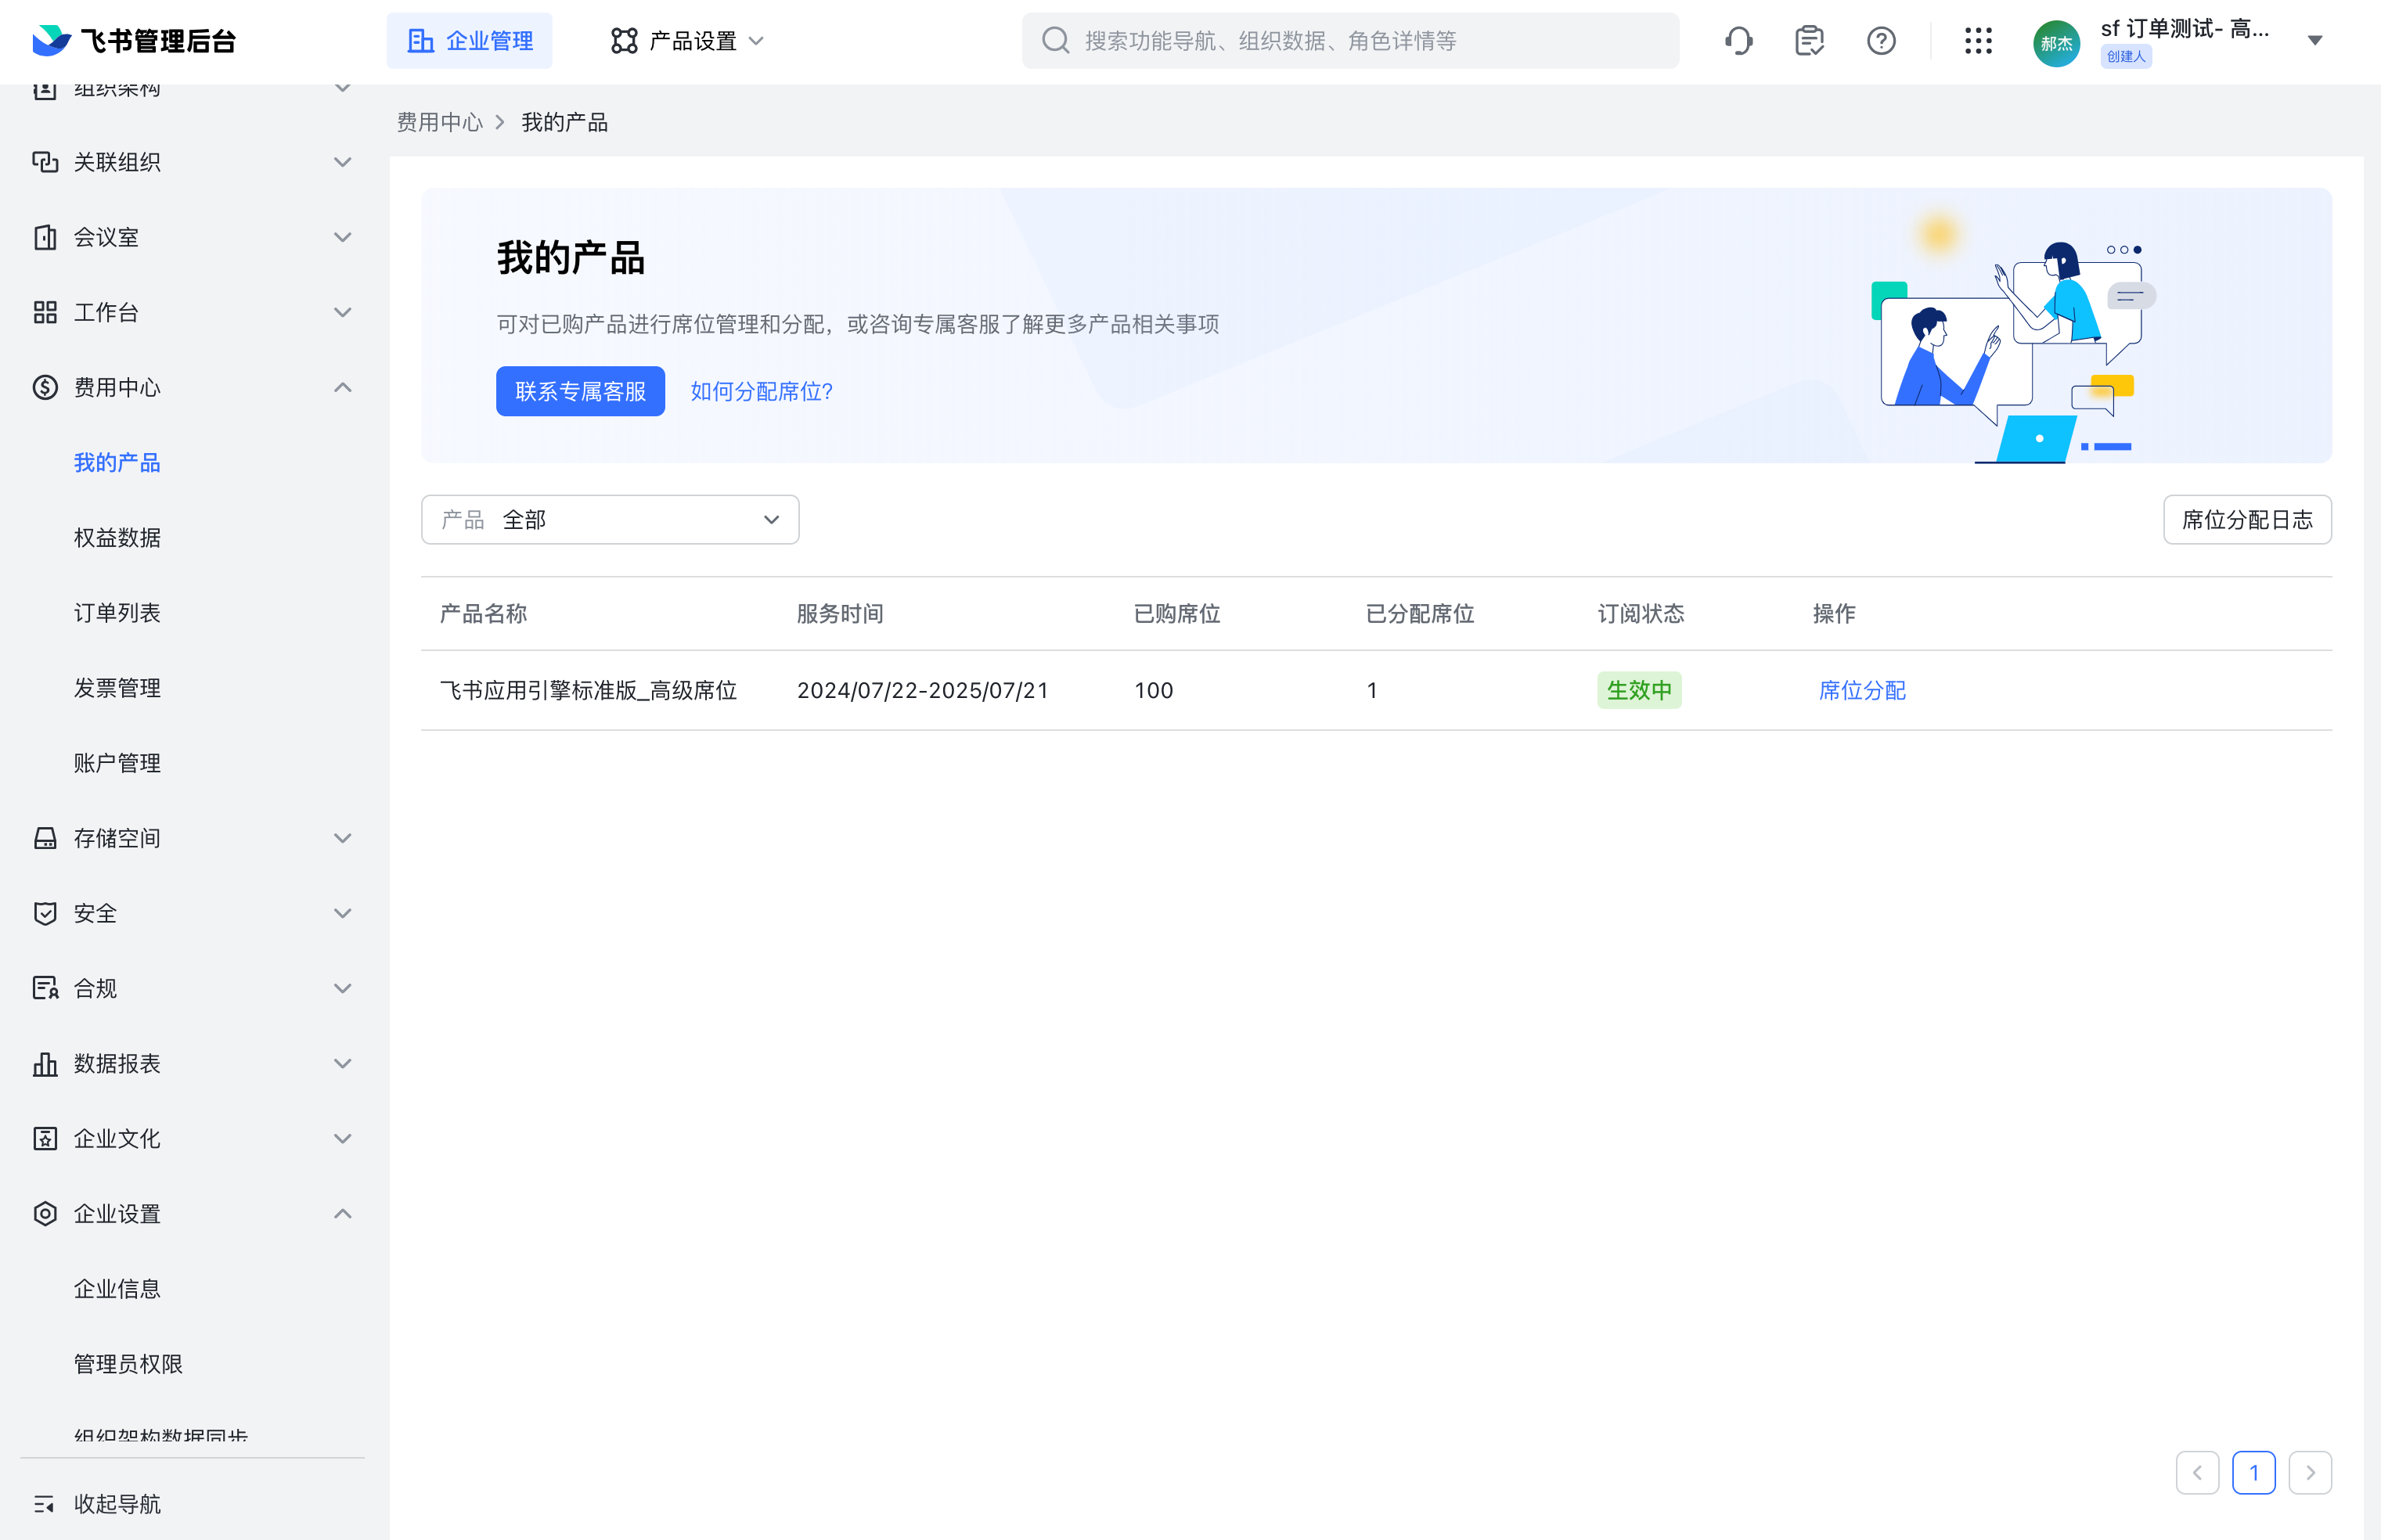The width and height of the screenshot is (2381, 1540).
Task: Click the green user avatar 郝杰
Action: click(x=2056, y=43)
